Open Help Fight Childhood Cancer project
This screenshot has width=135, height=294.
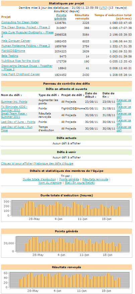coord(20,75)
